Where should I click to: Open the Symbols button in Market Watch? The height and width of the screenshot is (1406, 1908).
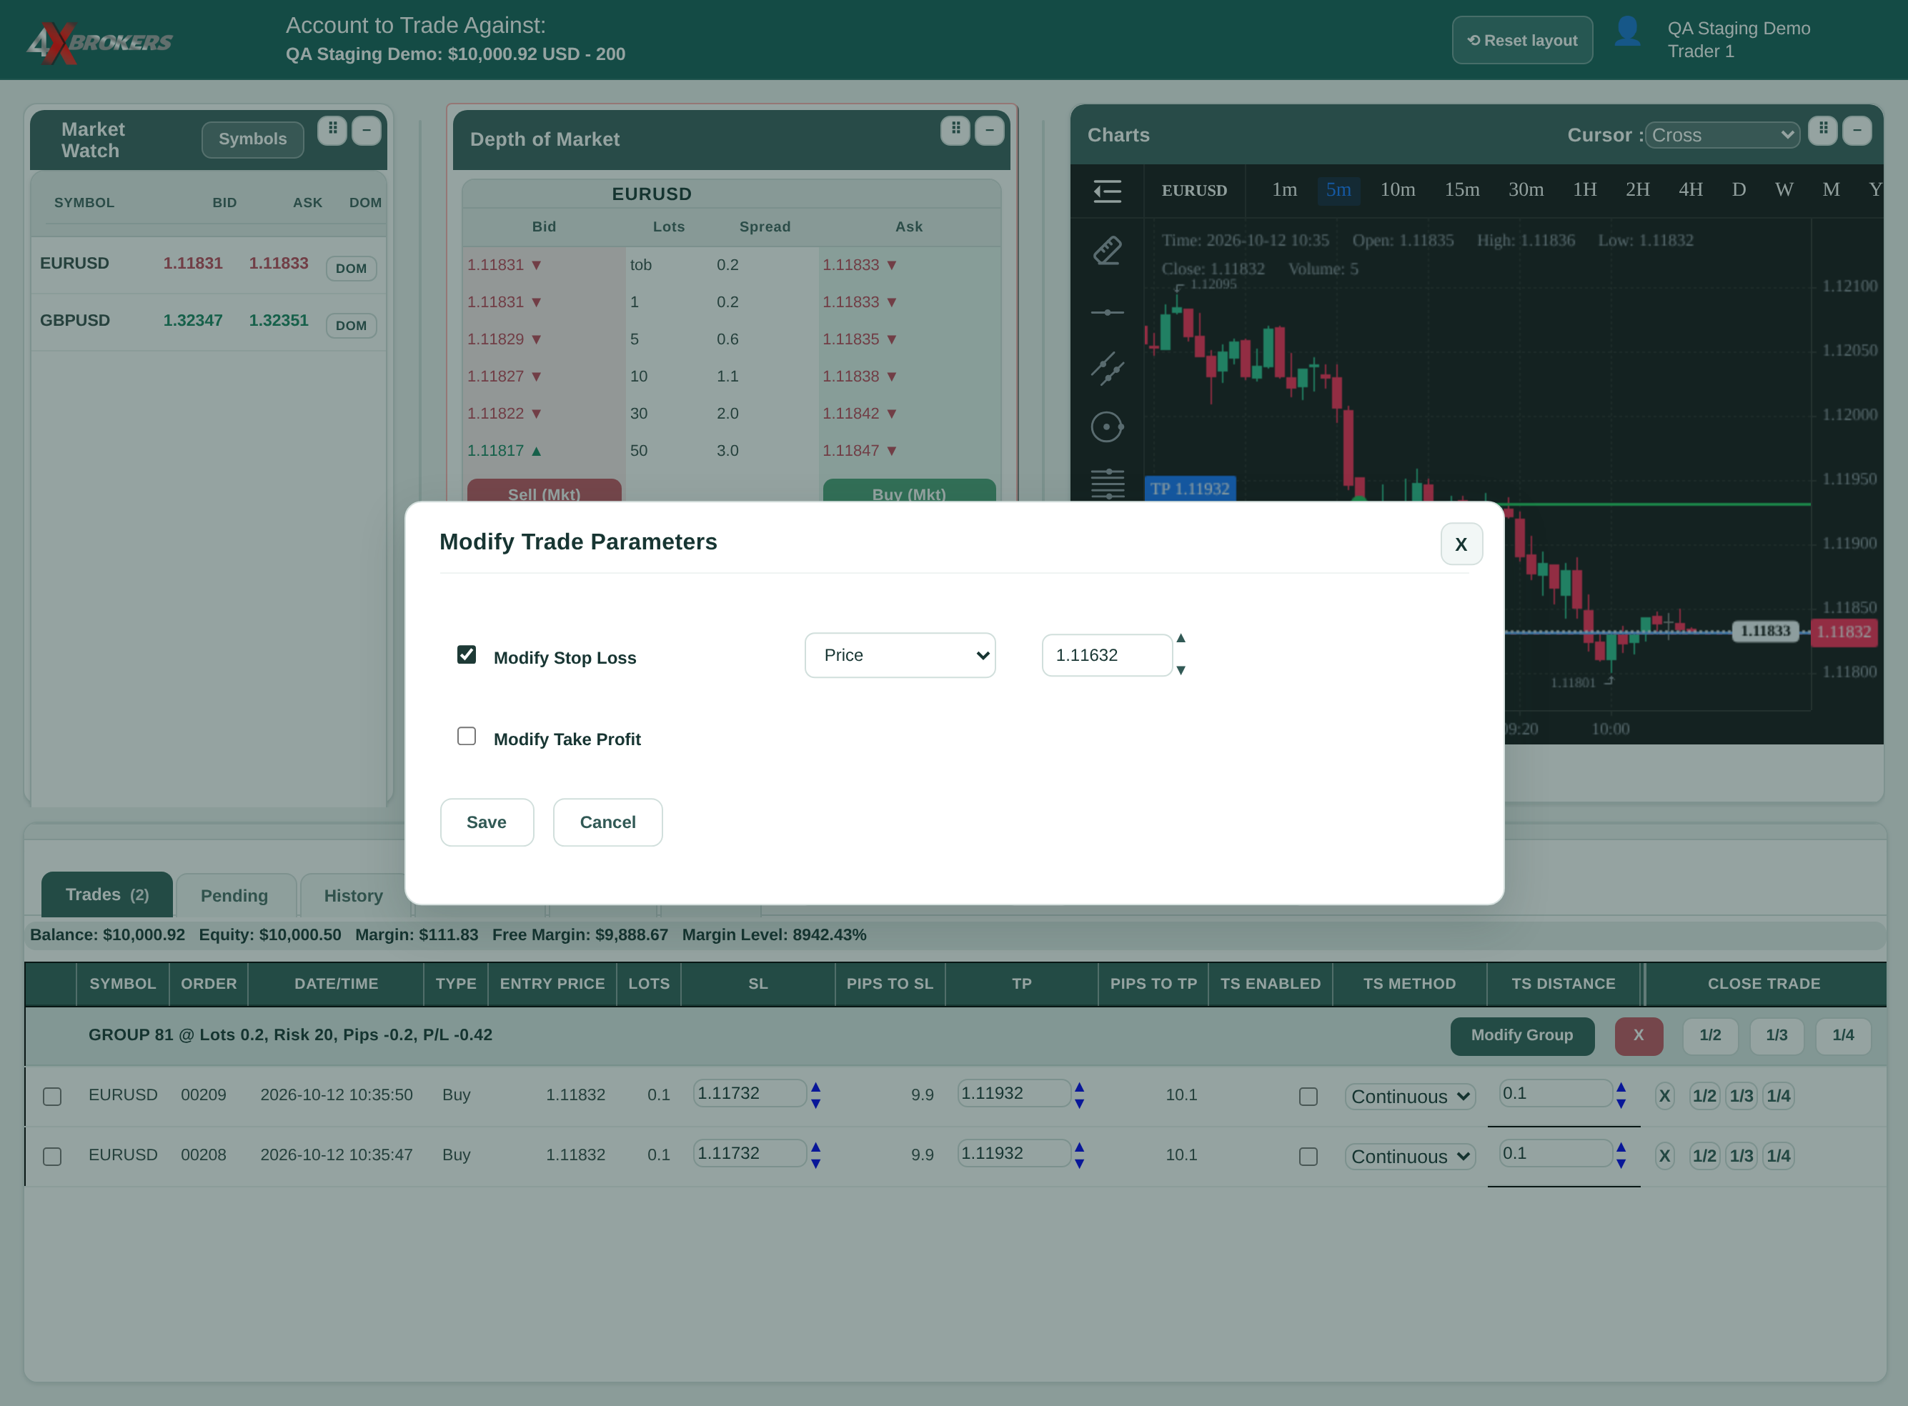(x=253, y=139)
